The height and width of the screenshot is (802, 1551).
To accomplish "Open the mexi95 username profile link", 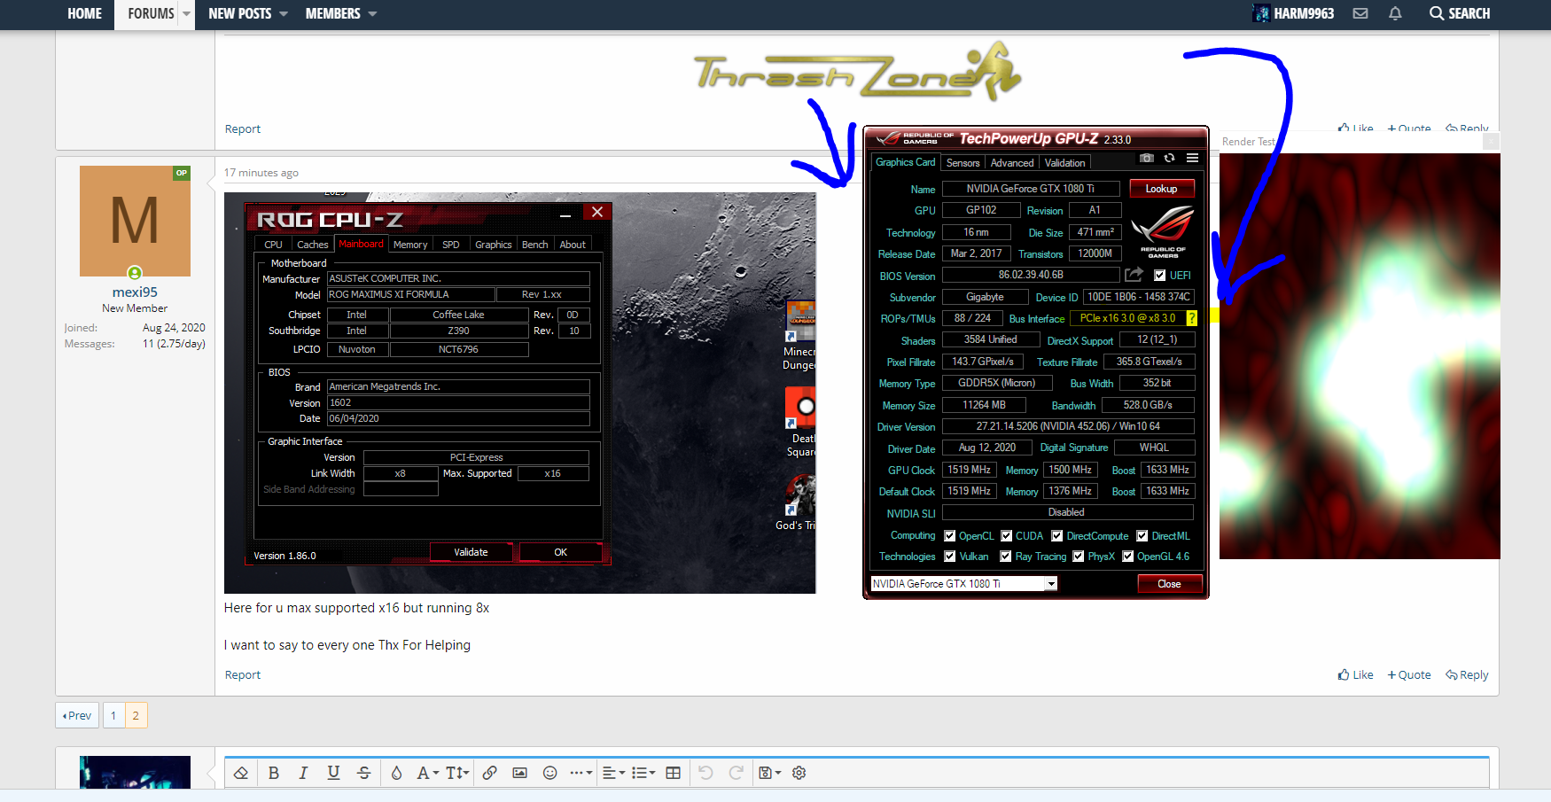I will (x=135, y=292).
